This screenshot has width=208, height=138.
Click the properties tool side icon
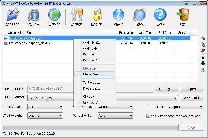click(x=203, y=70)
